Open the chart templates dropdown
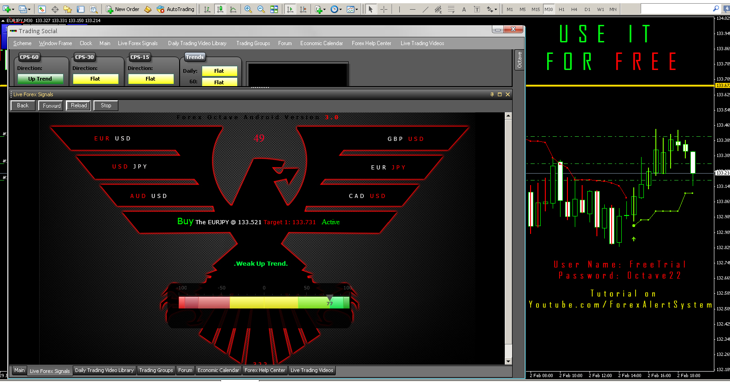730x384 pixels. (352, 9)
